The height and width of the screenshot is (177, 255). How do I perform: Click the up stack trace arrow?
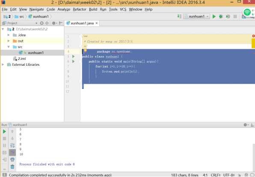click(12, 131)
